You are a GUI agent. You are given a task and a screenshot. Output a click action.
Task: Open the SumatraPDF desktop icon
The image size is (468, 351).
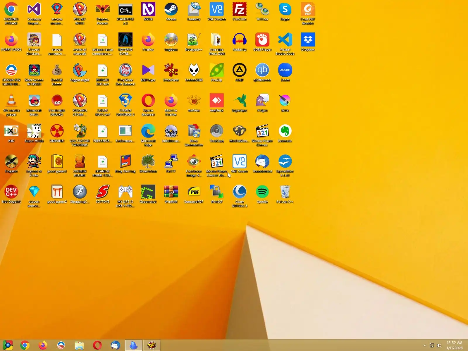tap(194, 195)
